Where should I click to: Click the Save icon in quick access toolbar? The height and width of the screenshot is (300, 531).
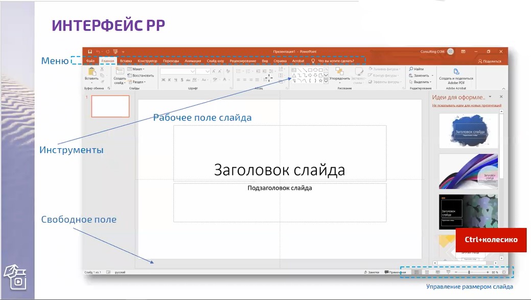point(90,52)
